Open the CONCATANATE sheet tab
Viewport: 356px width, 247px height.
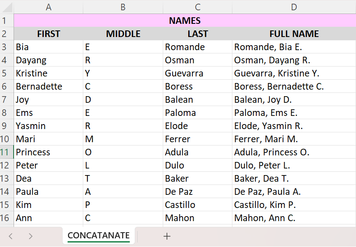coord(98,236)
